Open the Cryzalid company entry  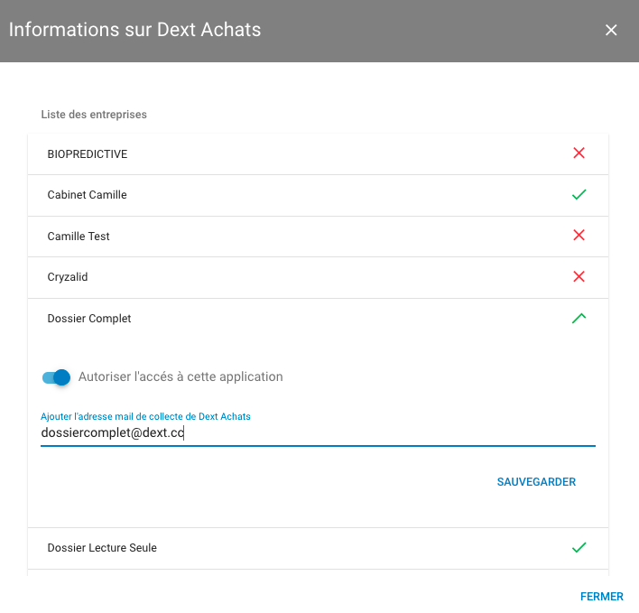(318, 277)
